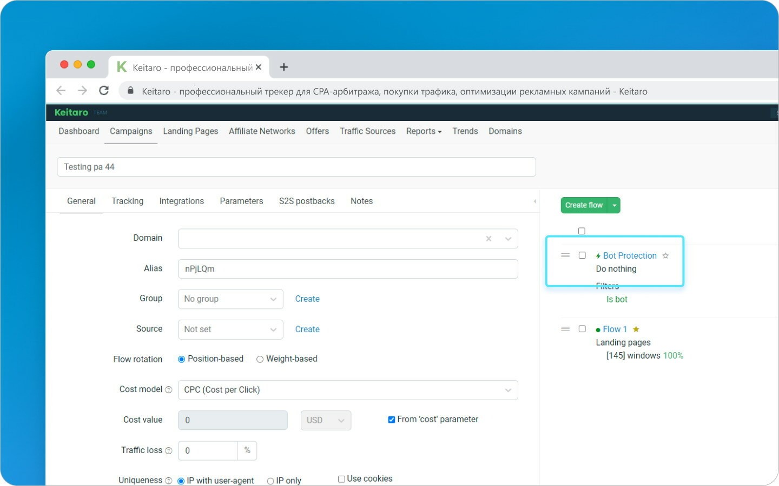Click the '[145] windows' landing page text

pyautogui.click(x=633, y=355)
